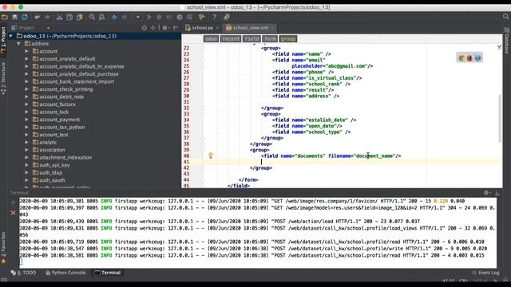Close terminal session with red X icon
This screenshot has height=287, width=511.
[x=13, y=213]
